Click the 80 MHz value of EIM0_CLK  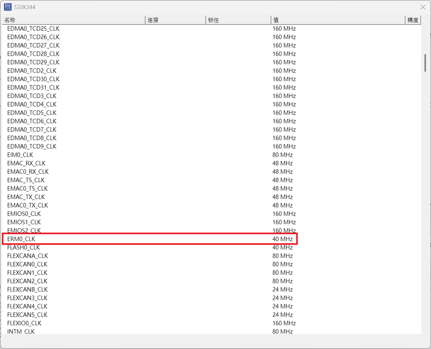(x=282, y=155)
